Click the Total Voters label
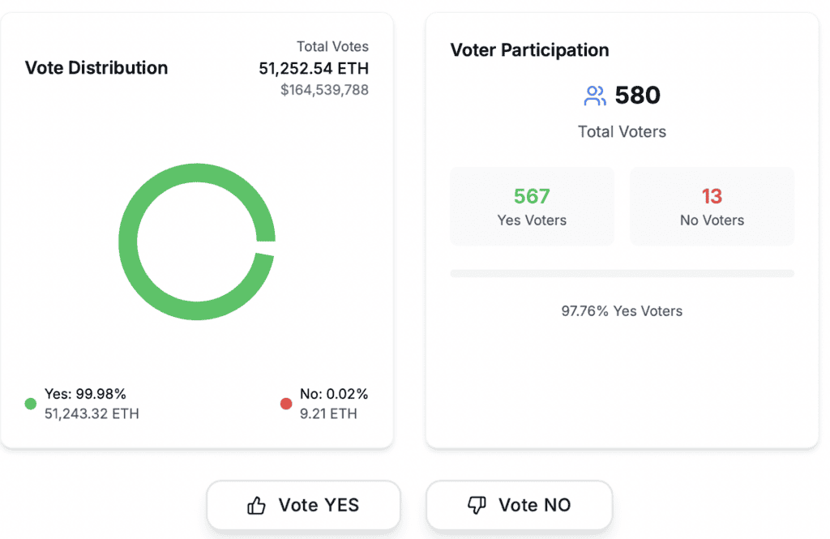 [622, 131]
